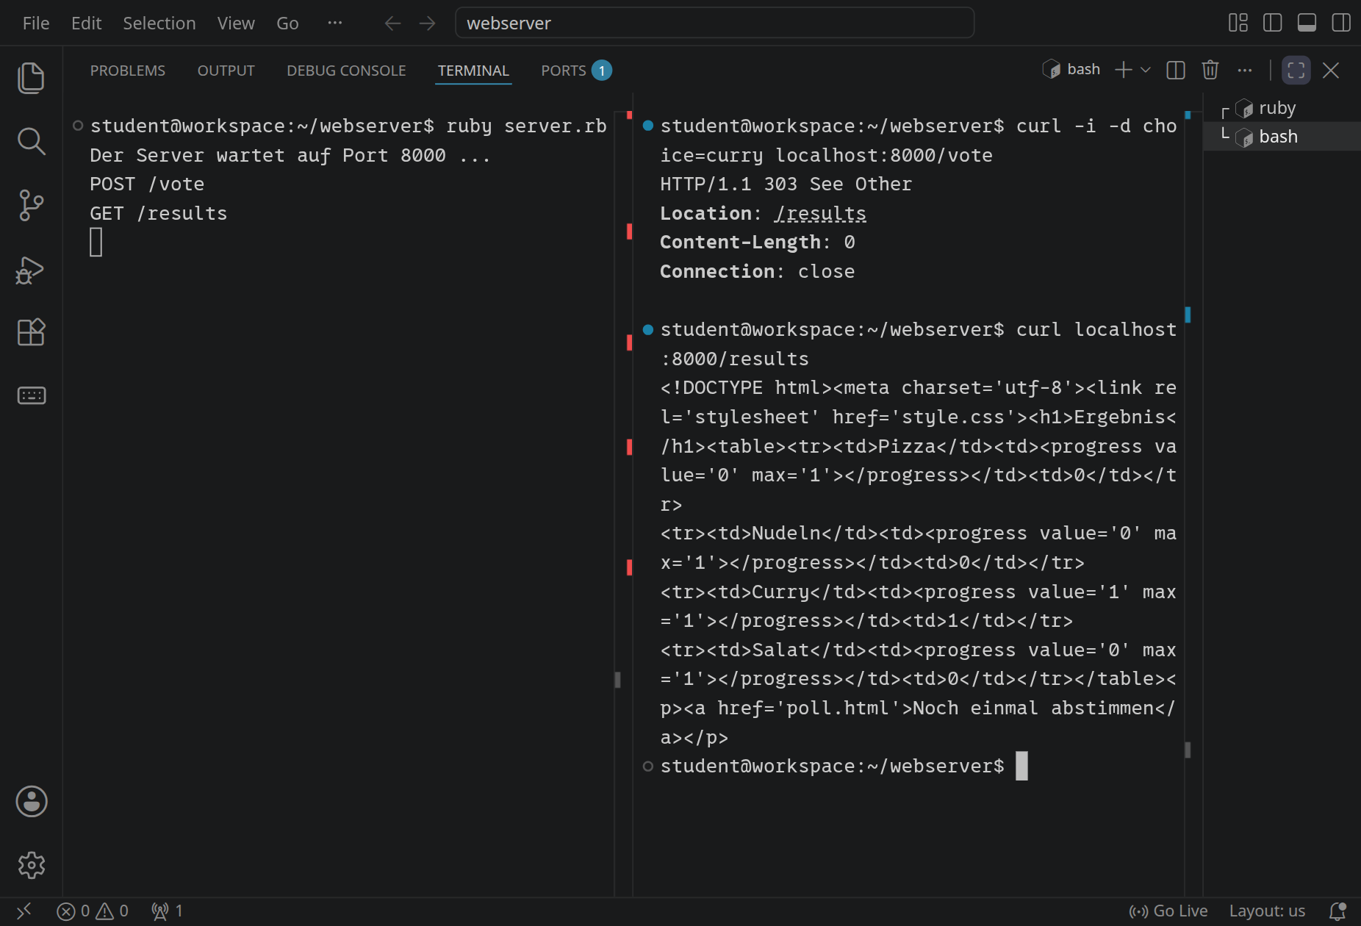Image resolution: width=1361 pixels, height=926 pixels.
Task: Split the terminal
Action: tap(1176, 70)
